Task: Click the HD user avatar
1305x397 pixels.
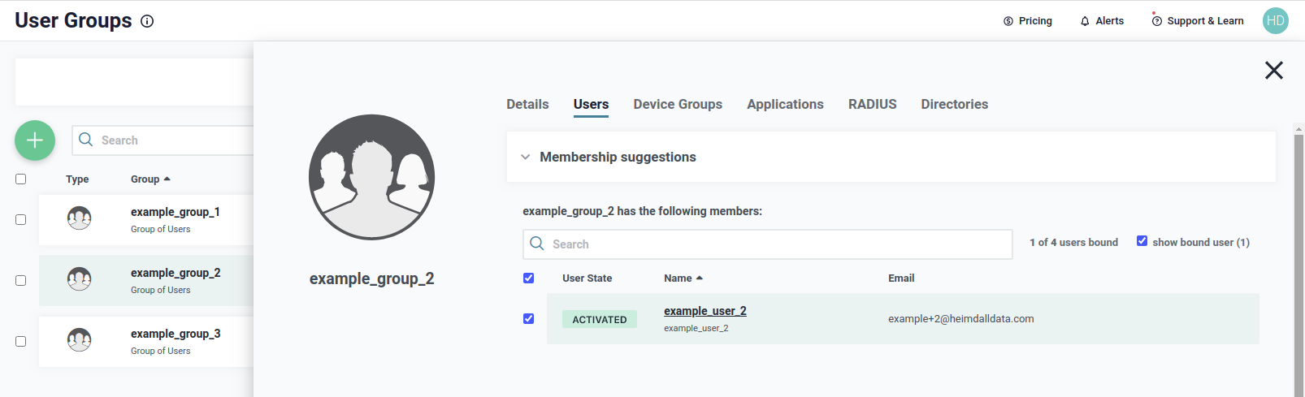Action: coord(1275,21)
